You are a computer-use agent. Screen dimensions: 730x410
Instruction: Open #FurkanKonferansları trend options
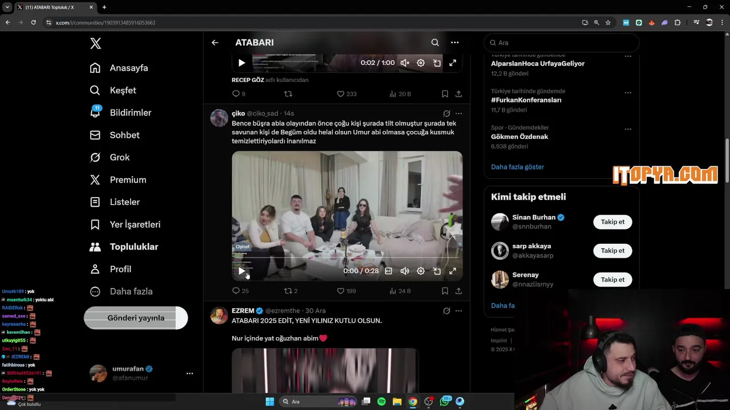point(628,93)
